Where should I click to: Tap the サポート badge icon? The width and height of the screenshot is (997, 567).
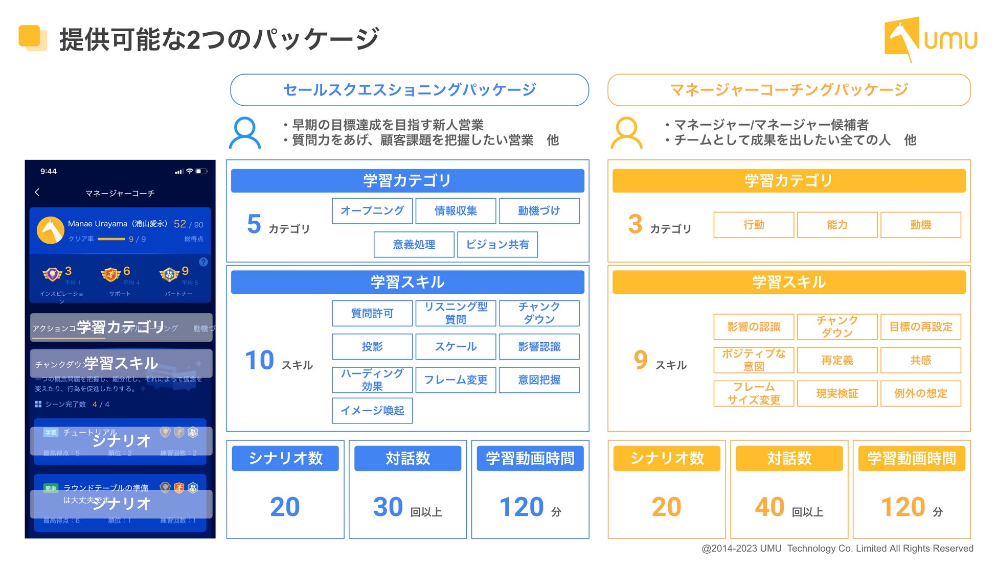tap(110, 275)
